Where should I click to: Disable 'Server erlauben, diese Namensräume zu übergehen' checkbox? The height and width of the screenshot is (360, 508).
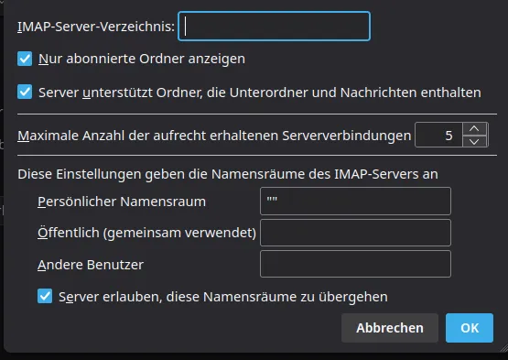pos(45,296)
